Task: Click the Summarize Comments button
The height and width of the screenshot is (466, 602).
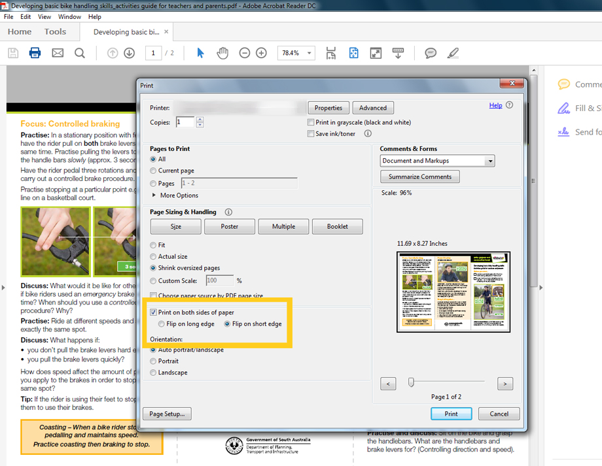Action: tap(420, 177)
